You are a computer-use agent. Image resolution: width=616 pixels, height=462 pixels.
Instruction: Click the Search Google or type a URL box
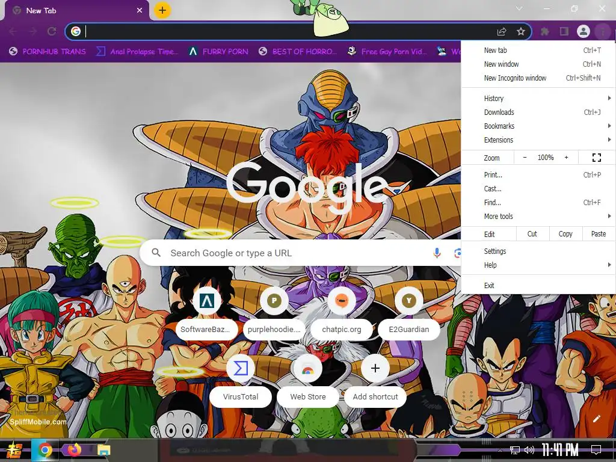301,253
